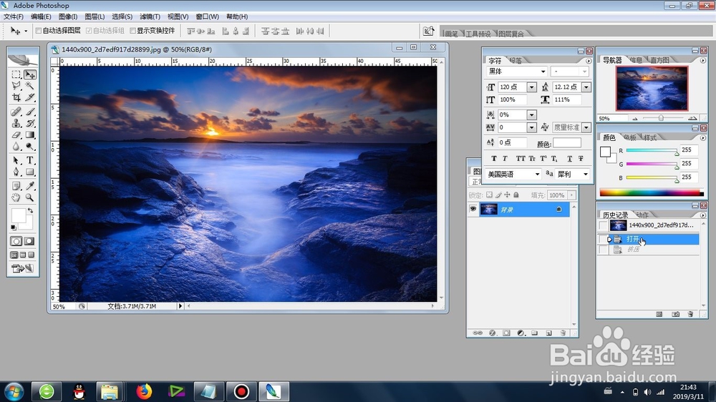Open the 犀利 anti-aliasing dropdown
Screen dimensions: 716x402
pos(586,174)
